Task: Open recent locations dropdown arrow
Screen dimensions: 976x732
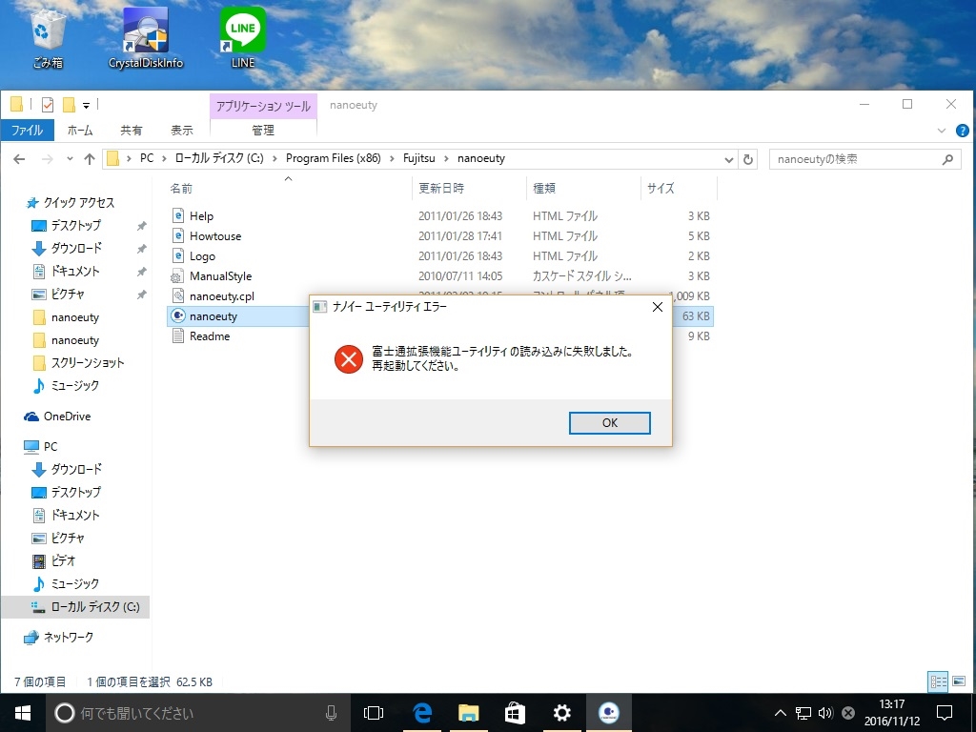Action: tap(70, 159)
